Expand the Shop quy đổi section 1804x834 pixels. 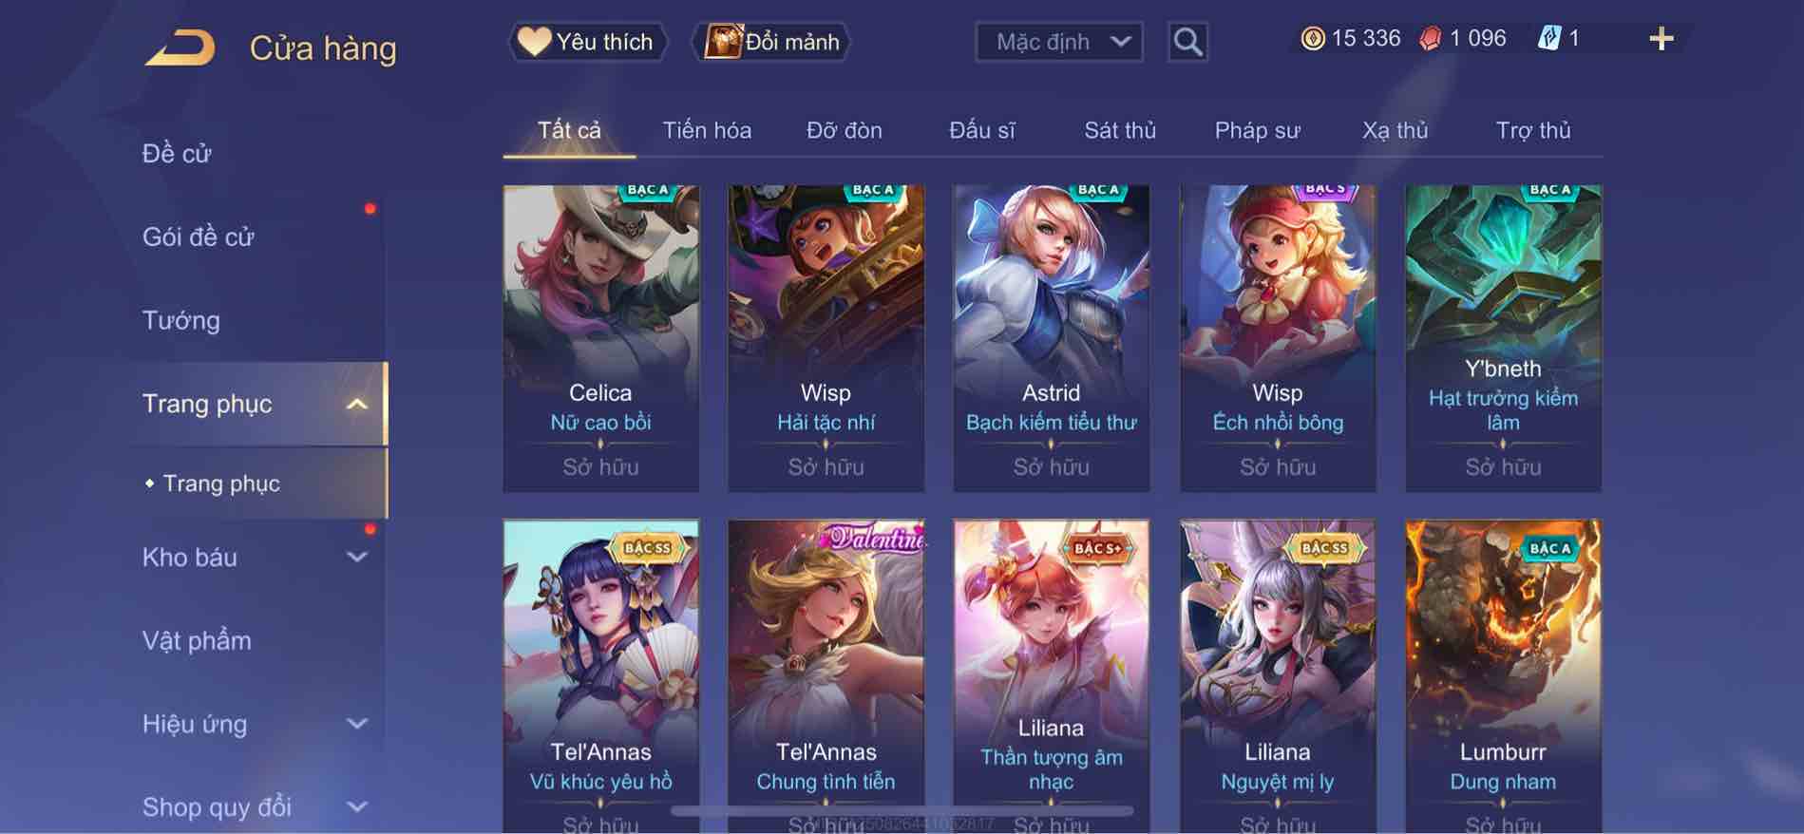[356, 807]
